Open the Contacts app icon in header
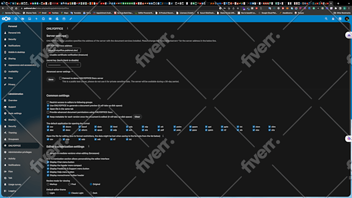352x198 pixels. [57, 19]
